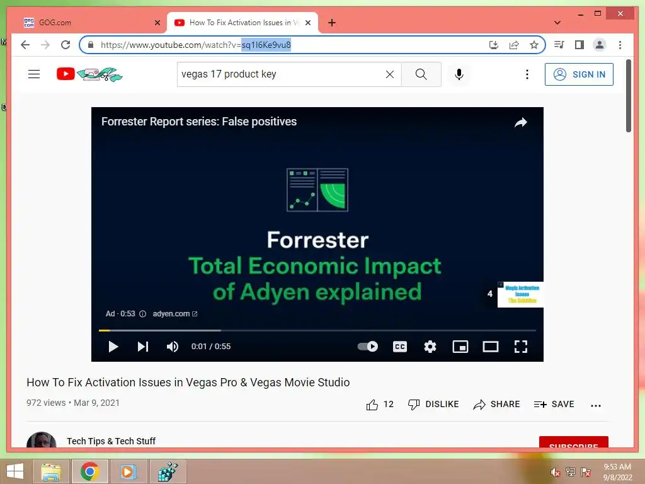Click the muted speaker tray icon
The image size is (645, 484).
click(556, 472)
